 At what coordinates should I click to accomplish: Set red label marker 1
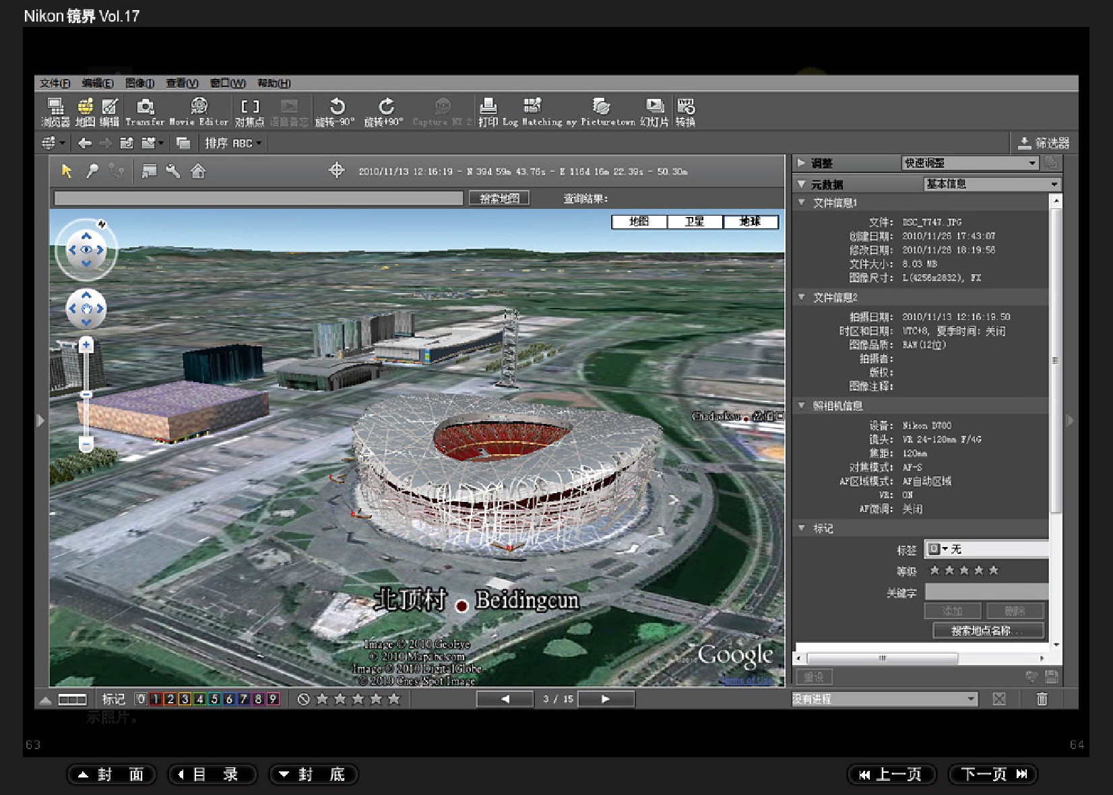click(156, 699)
